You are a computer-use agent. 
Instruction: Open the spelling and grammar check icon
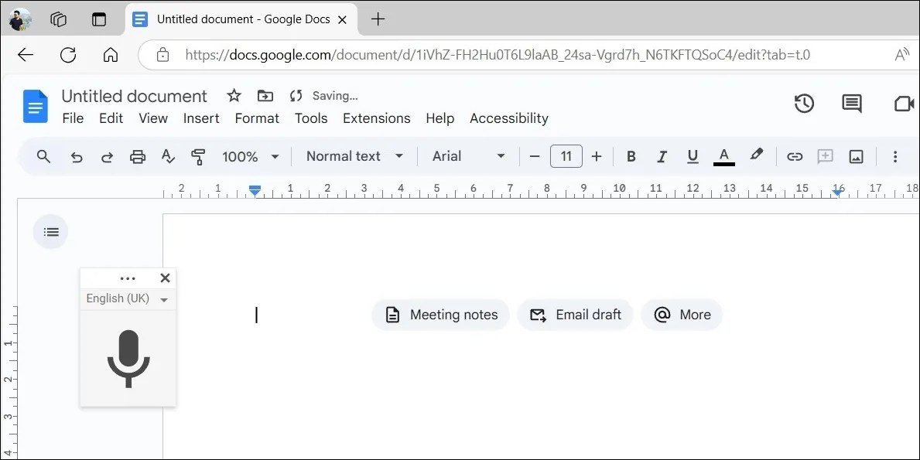click(x=168, y=156)
